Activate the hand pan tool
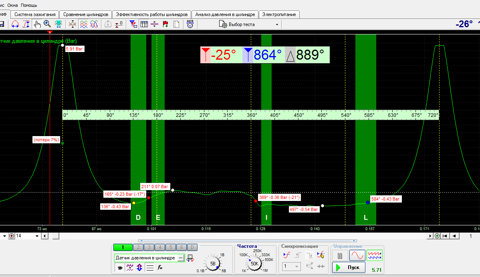The image size is (480, 277). pyautogui.click(x=37, y=24)
